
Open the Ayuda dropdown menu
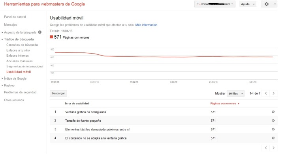[x=248, y=4]
